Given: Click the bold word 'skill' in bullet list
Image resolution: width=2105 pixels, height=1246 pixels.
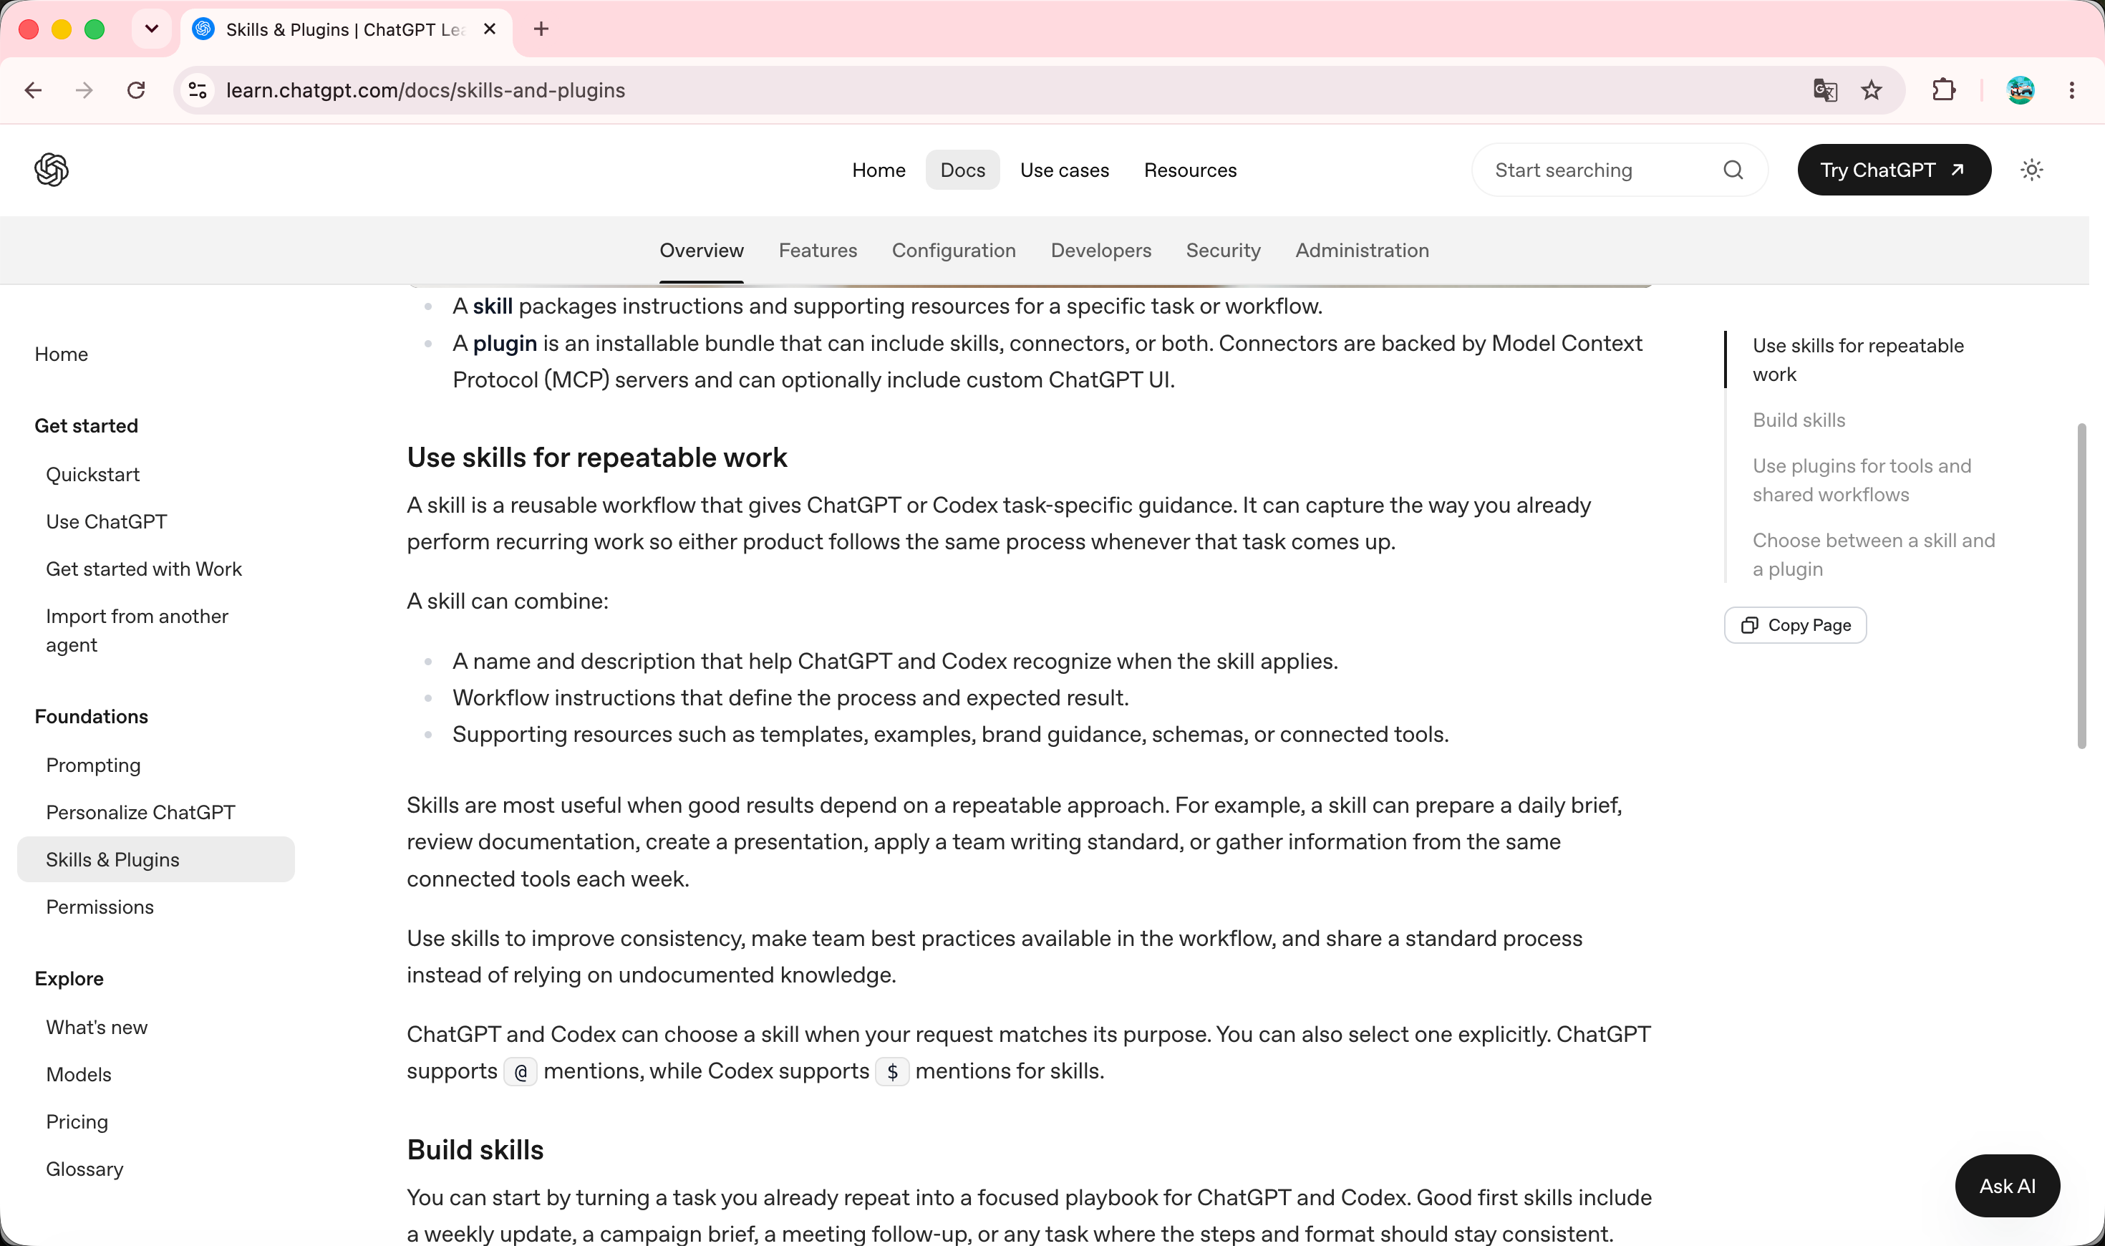Looking at the screenshot, I should tap(493, 306).
